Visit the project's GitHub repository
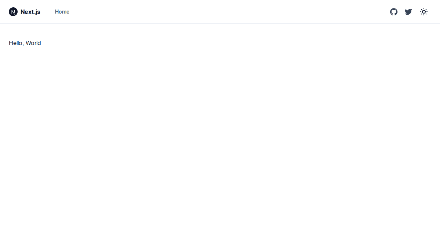This screenshot has width=440, height=231. point(394,12)
